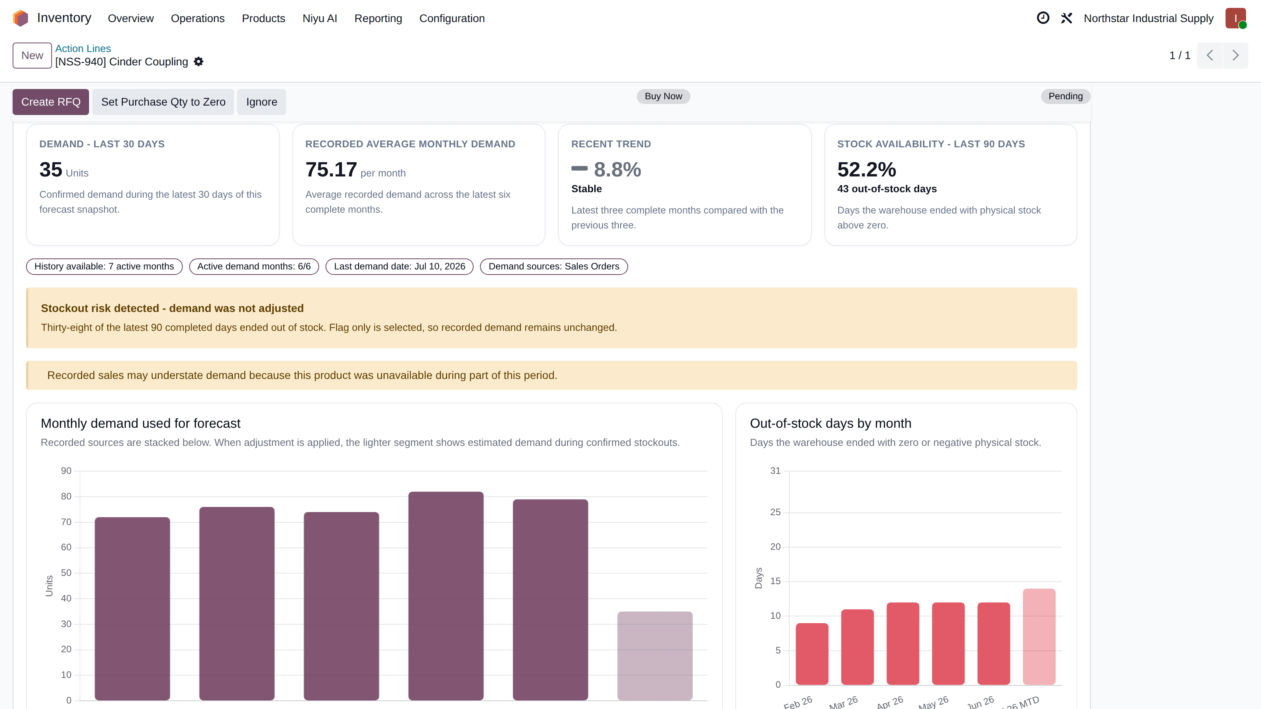1261x709 pixels.
Task: Open the Products menu
Action: click(x=263, y=18)
